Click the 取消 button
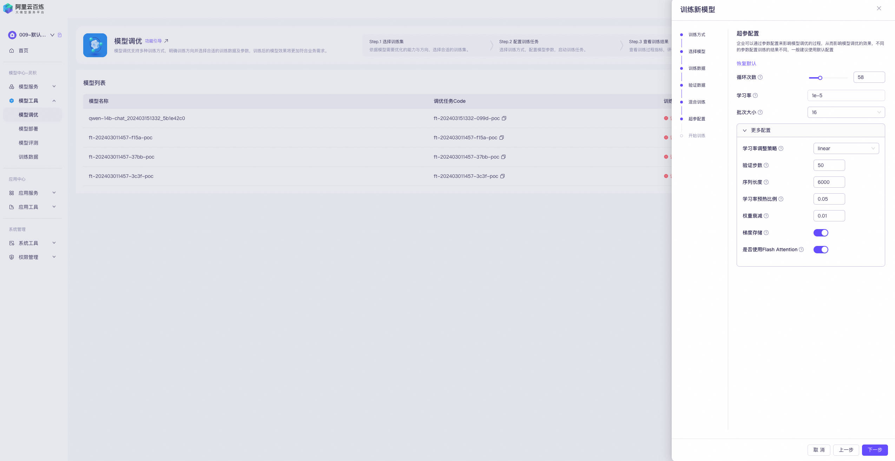 coord(819,450)
